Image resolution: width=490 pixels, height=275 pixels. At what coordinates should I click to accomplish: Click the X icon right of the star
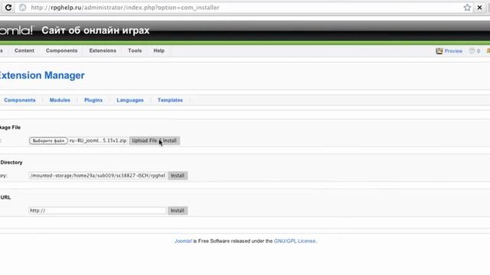[x=480, y=8]
